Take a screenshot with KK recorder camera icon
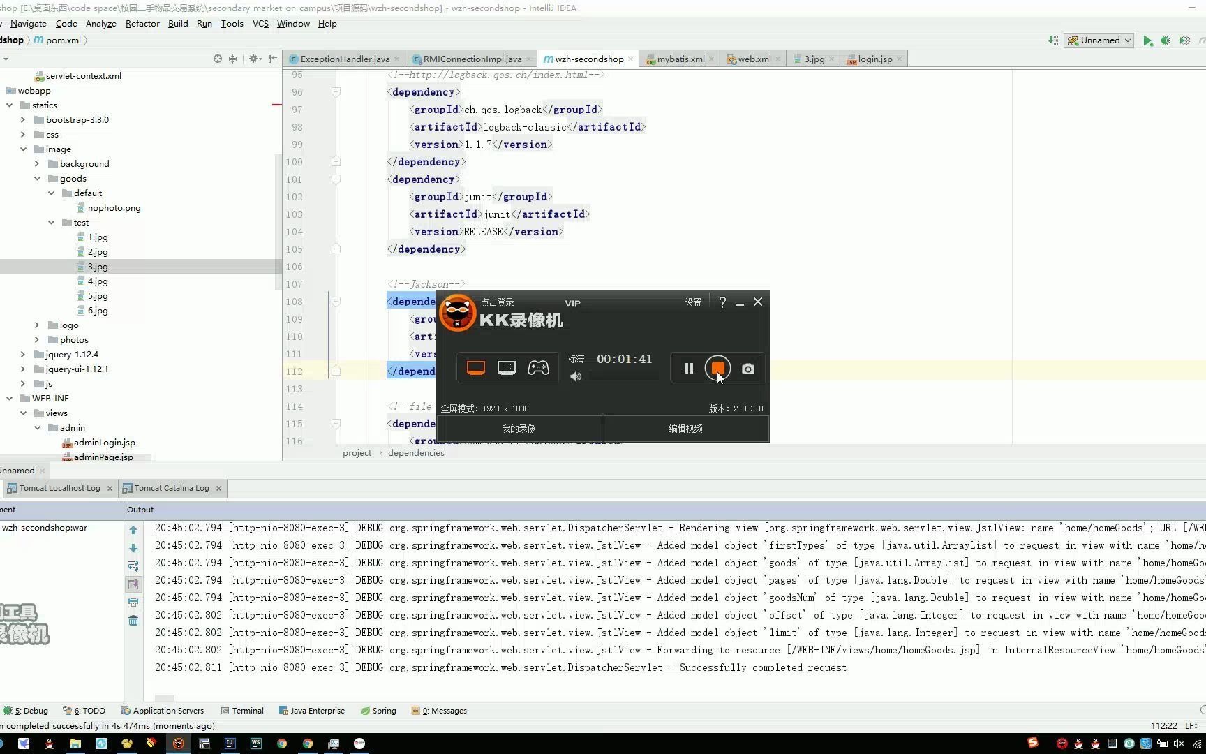Viewport: 1206px width, 754px height. 747,369
